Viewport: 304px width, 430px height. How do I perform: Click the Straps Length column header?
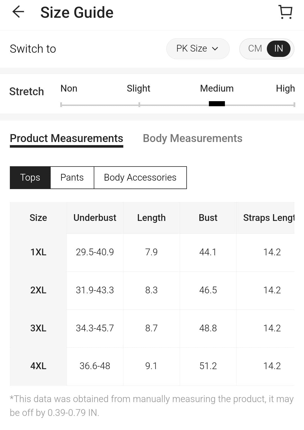269,218
